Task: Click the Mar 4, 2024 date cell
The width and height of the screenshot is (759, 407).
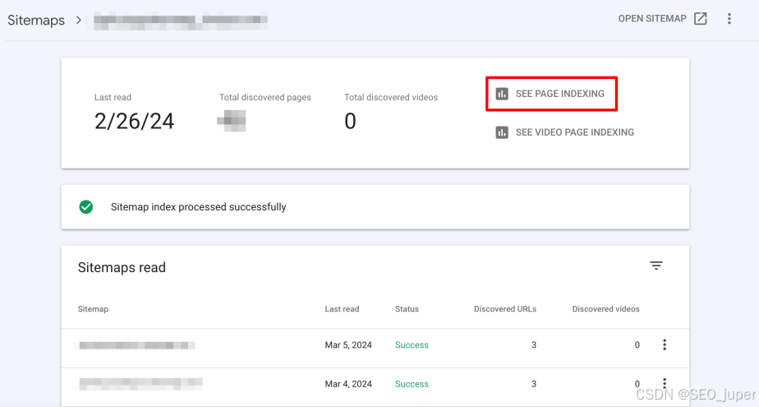Action: point(348,384)
